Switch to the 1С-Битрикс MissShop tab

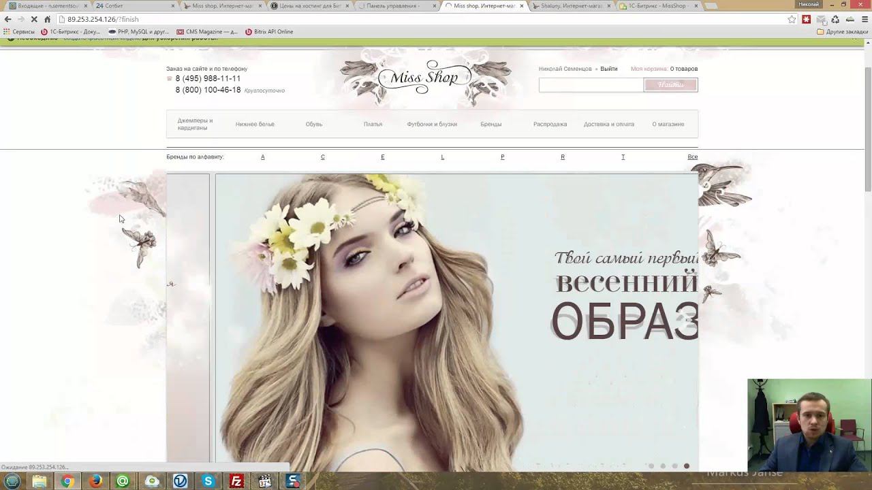(657, 5)
